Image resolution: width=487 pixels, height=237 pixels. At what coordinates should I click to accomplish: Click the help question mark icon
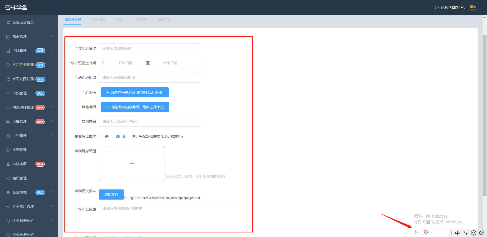[437, 8]
